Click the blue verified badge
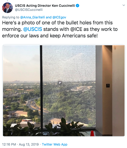The height and width of the screenshot is (148, 127). pos(78,6)
